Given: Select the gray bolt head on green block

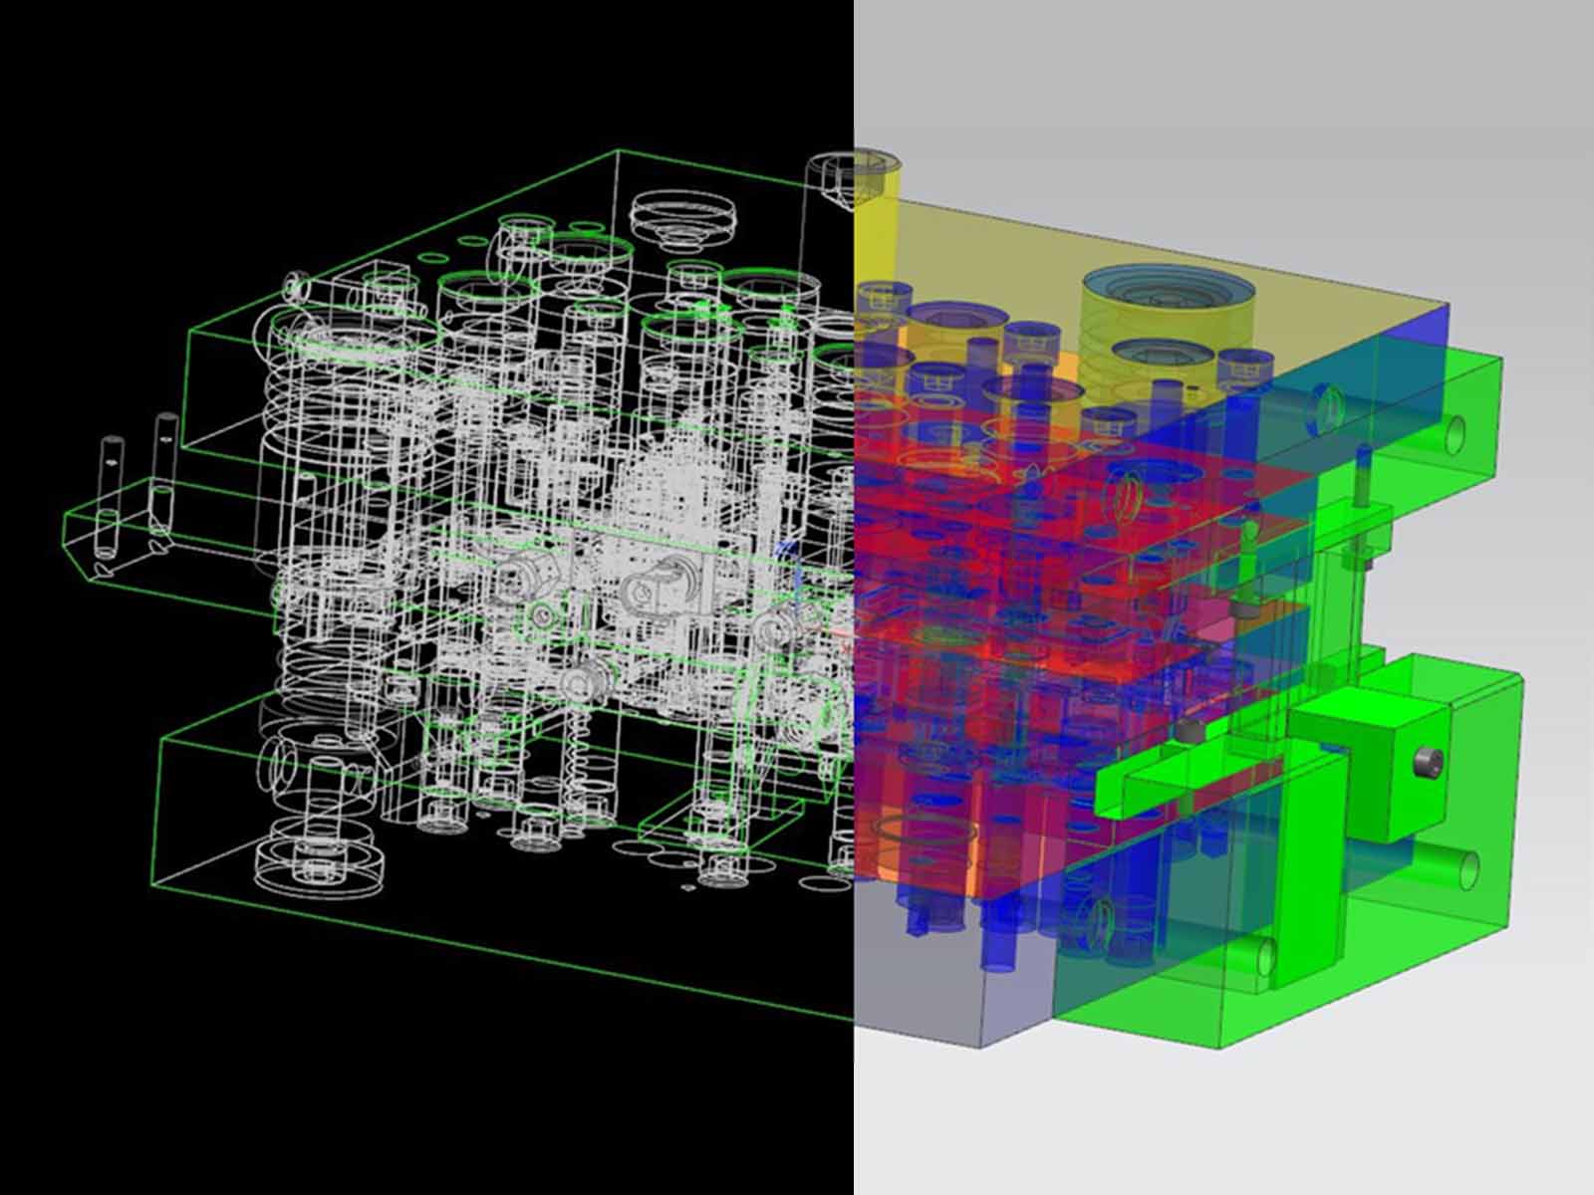Looking at the screenshot, I should (1428, 764).
